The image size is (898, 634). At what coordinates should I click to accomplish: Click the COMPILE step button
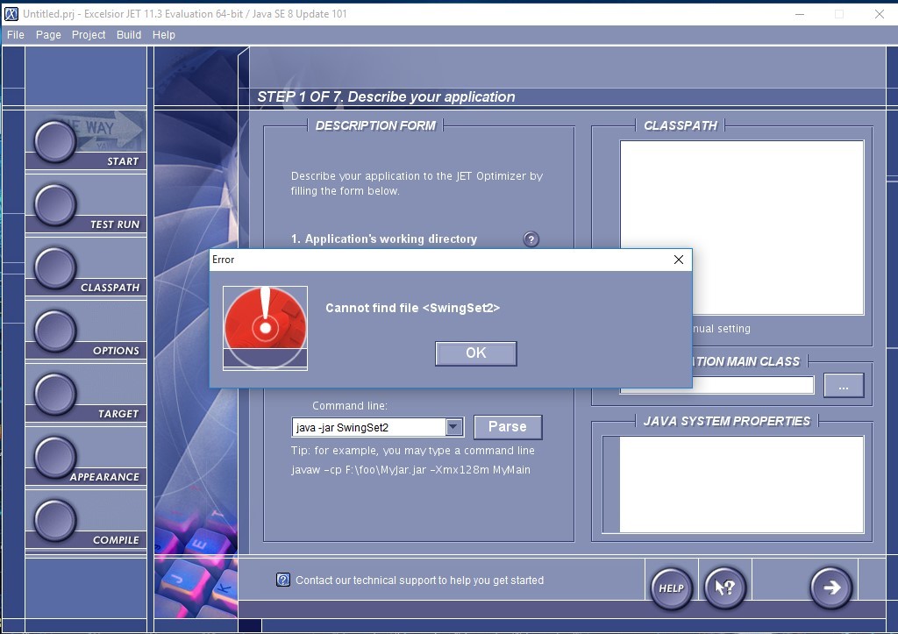point(55,520)
